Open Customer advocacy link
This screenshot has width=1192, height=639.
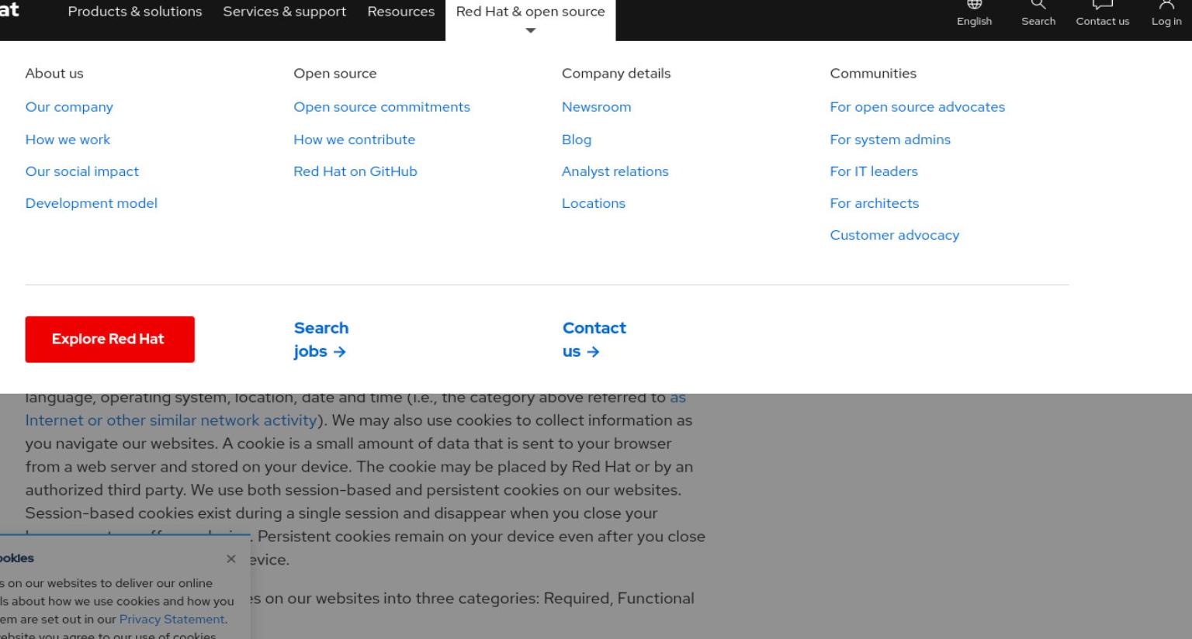894,235
